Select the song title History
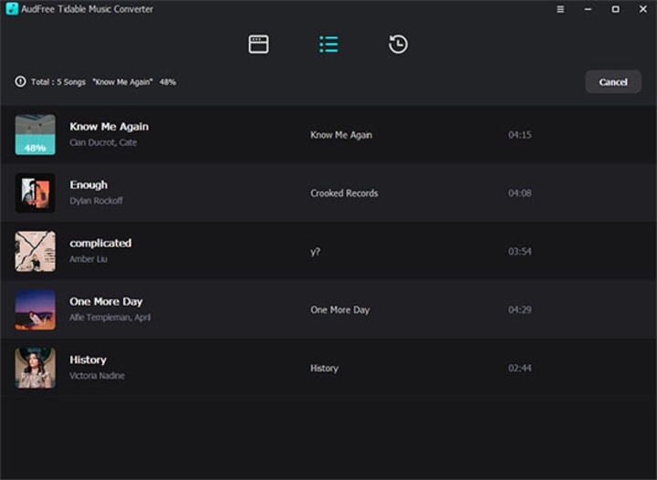This screenshot has height=480, width=657. pyautogui.click(x=88, y=360)
